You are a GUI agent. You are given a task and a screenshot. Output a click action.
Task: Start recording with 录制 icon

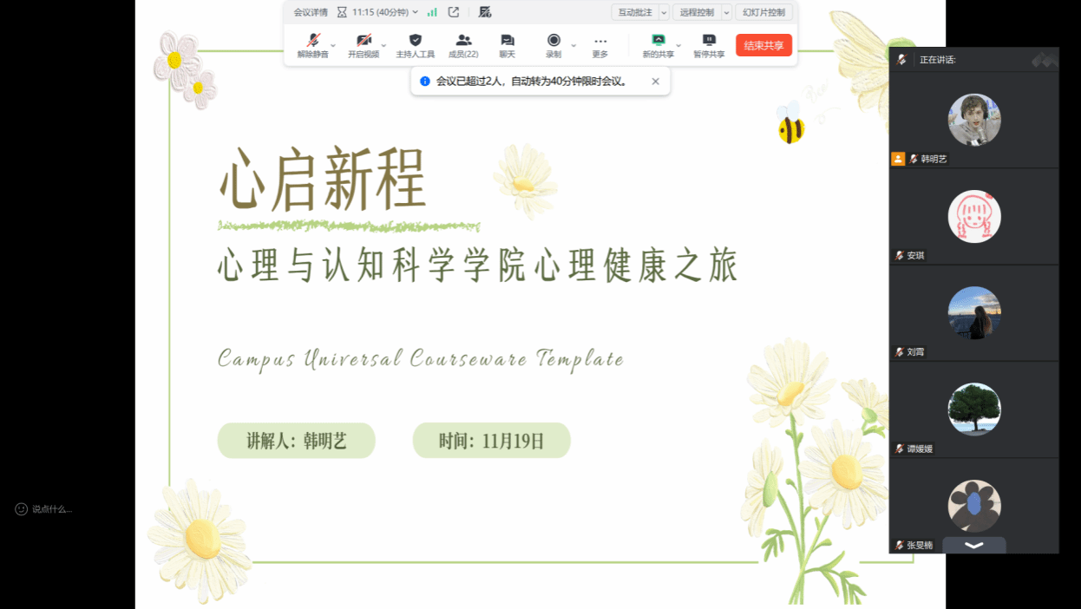pyautogui.click(x=554, y=42)
